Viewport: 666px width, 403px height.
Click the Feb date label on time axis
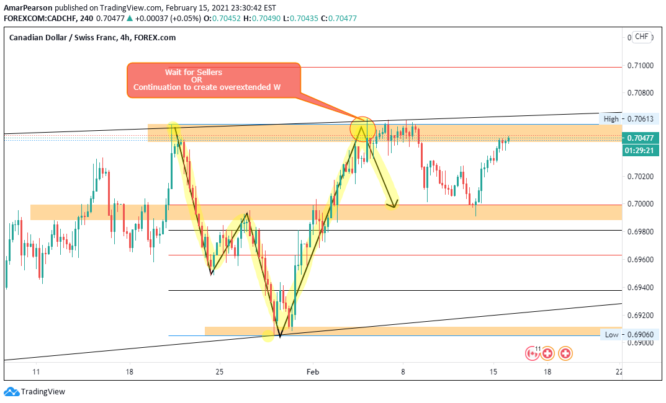pos(313,372)
